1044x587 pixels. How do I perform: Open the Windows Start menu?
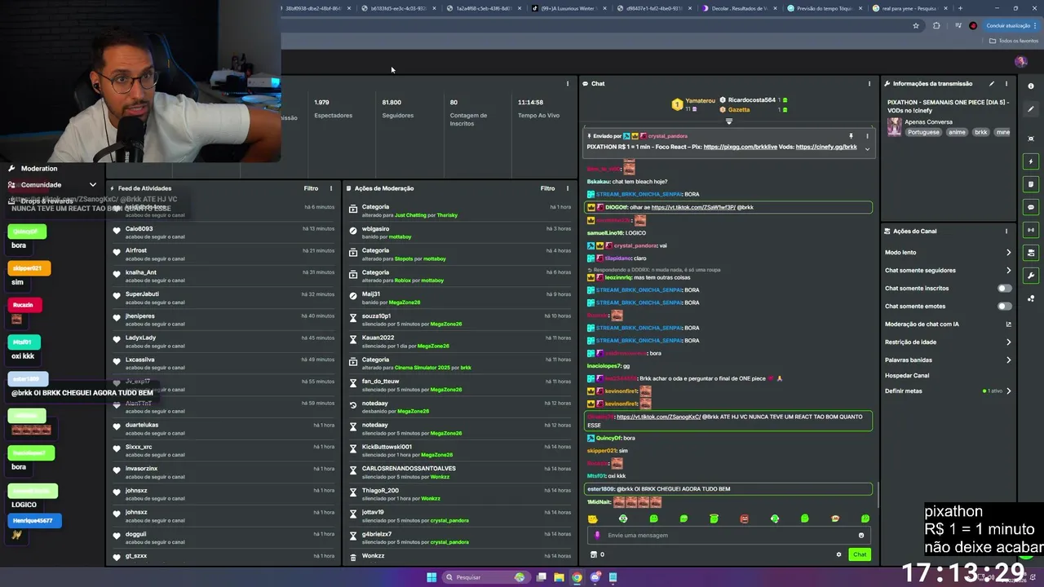click(431, 577)
